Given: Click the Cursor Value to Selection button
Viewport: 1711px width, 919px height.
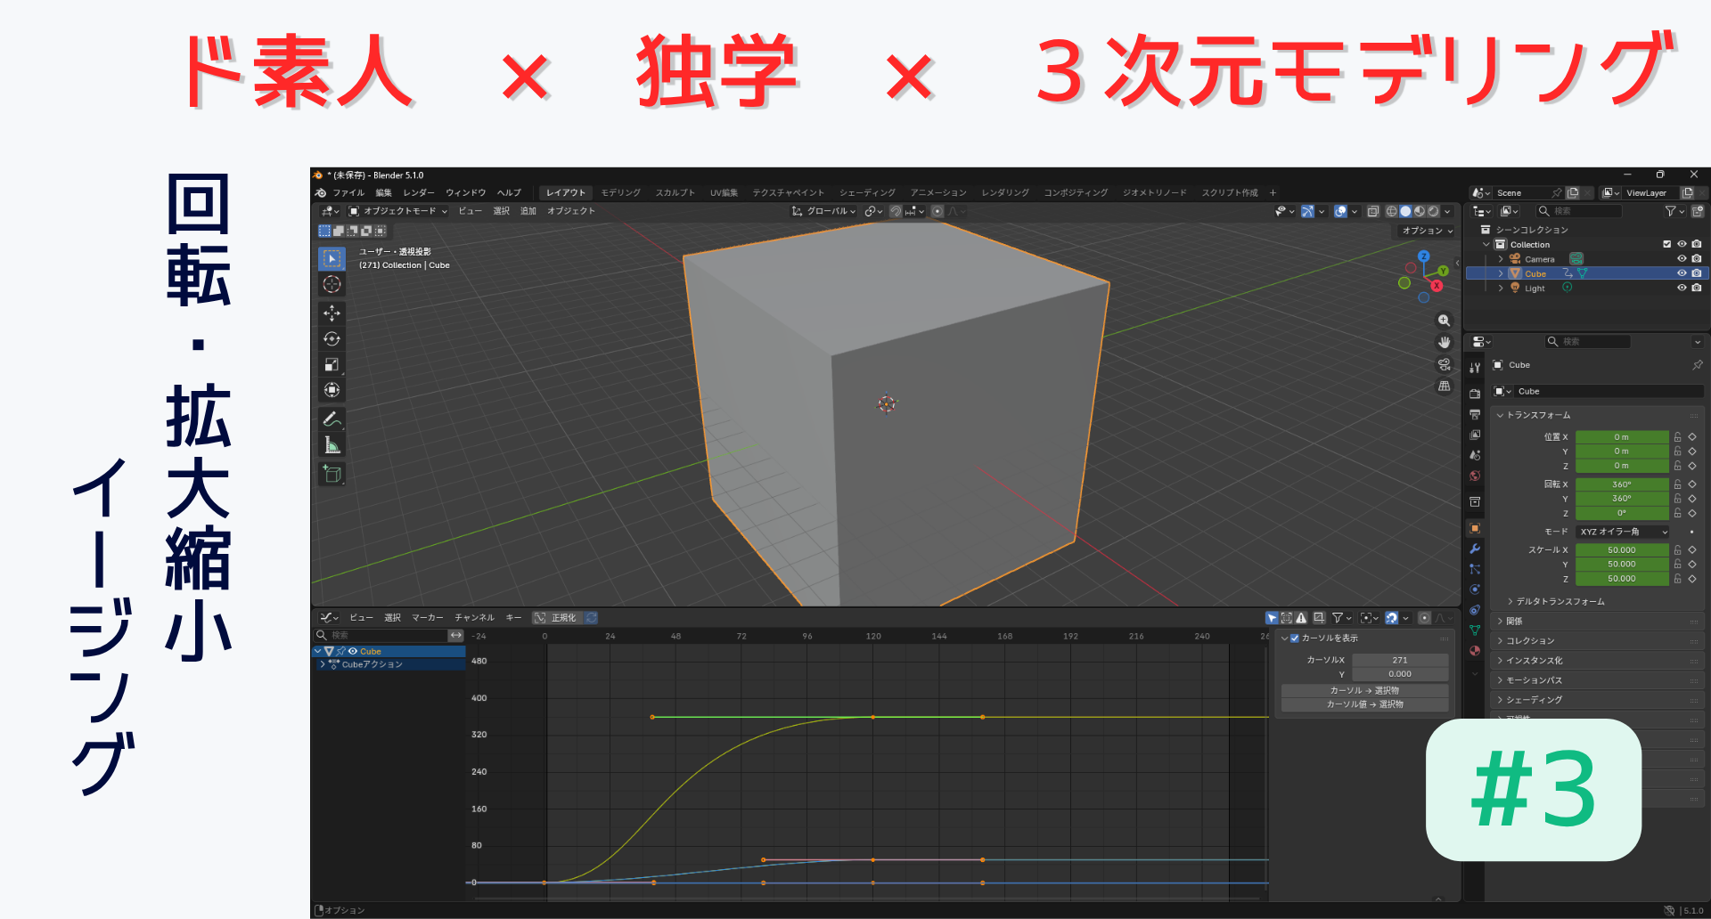Looking at the screenshot, I should click(x=1363, y=704).
